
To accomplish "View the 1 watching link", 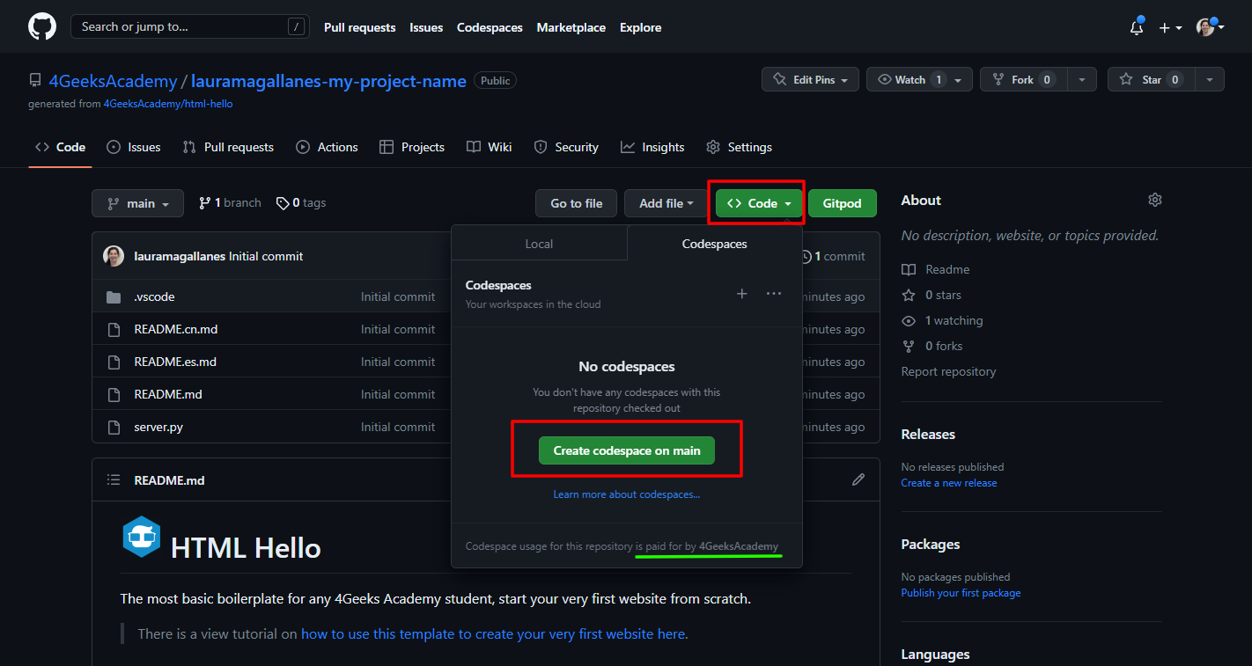I will [x=942, y=320].
